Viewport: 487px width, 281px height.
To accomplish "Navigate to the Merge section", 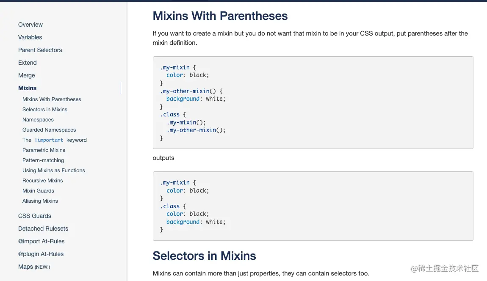I will (x=27, y=75).
